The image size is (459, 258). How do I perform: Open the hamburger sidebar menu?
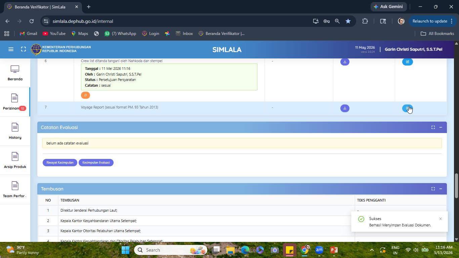point(11,49)
